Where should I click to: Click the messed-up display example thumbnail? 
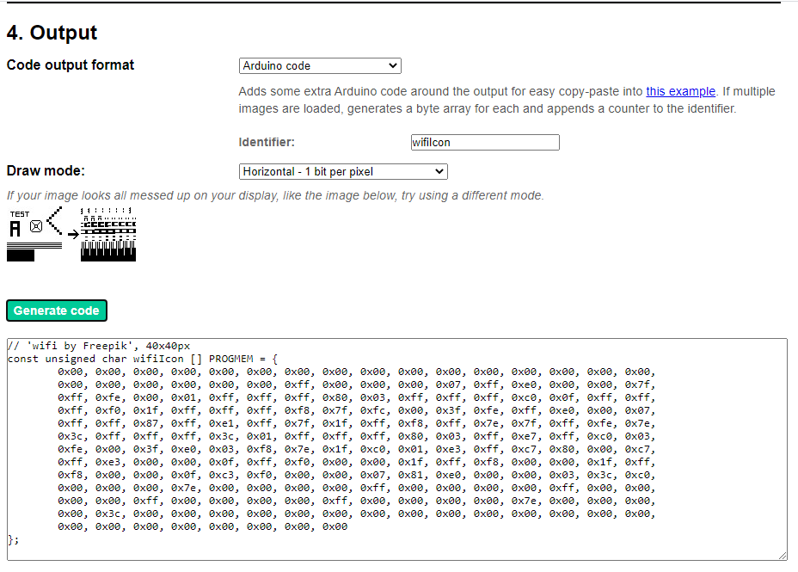click(108, 234)
